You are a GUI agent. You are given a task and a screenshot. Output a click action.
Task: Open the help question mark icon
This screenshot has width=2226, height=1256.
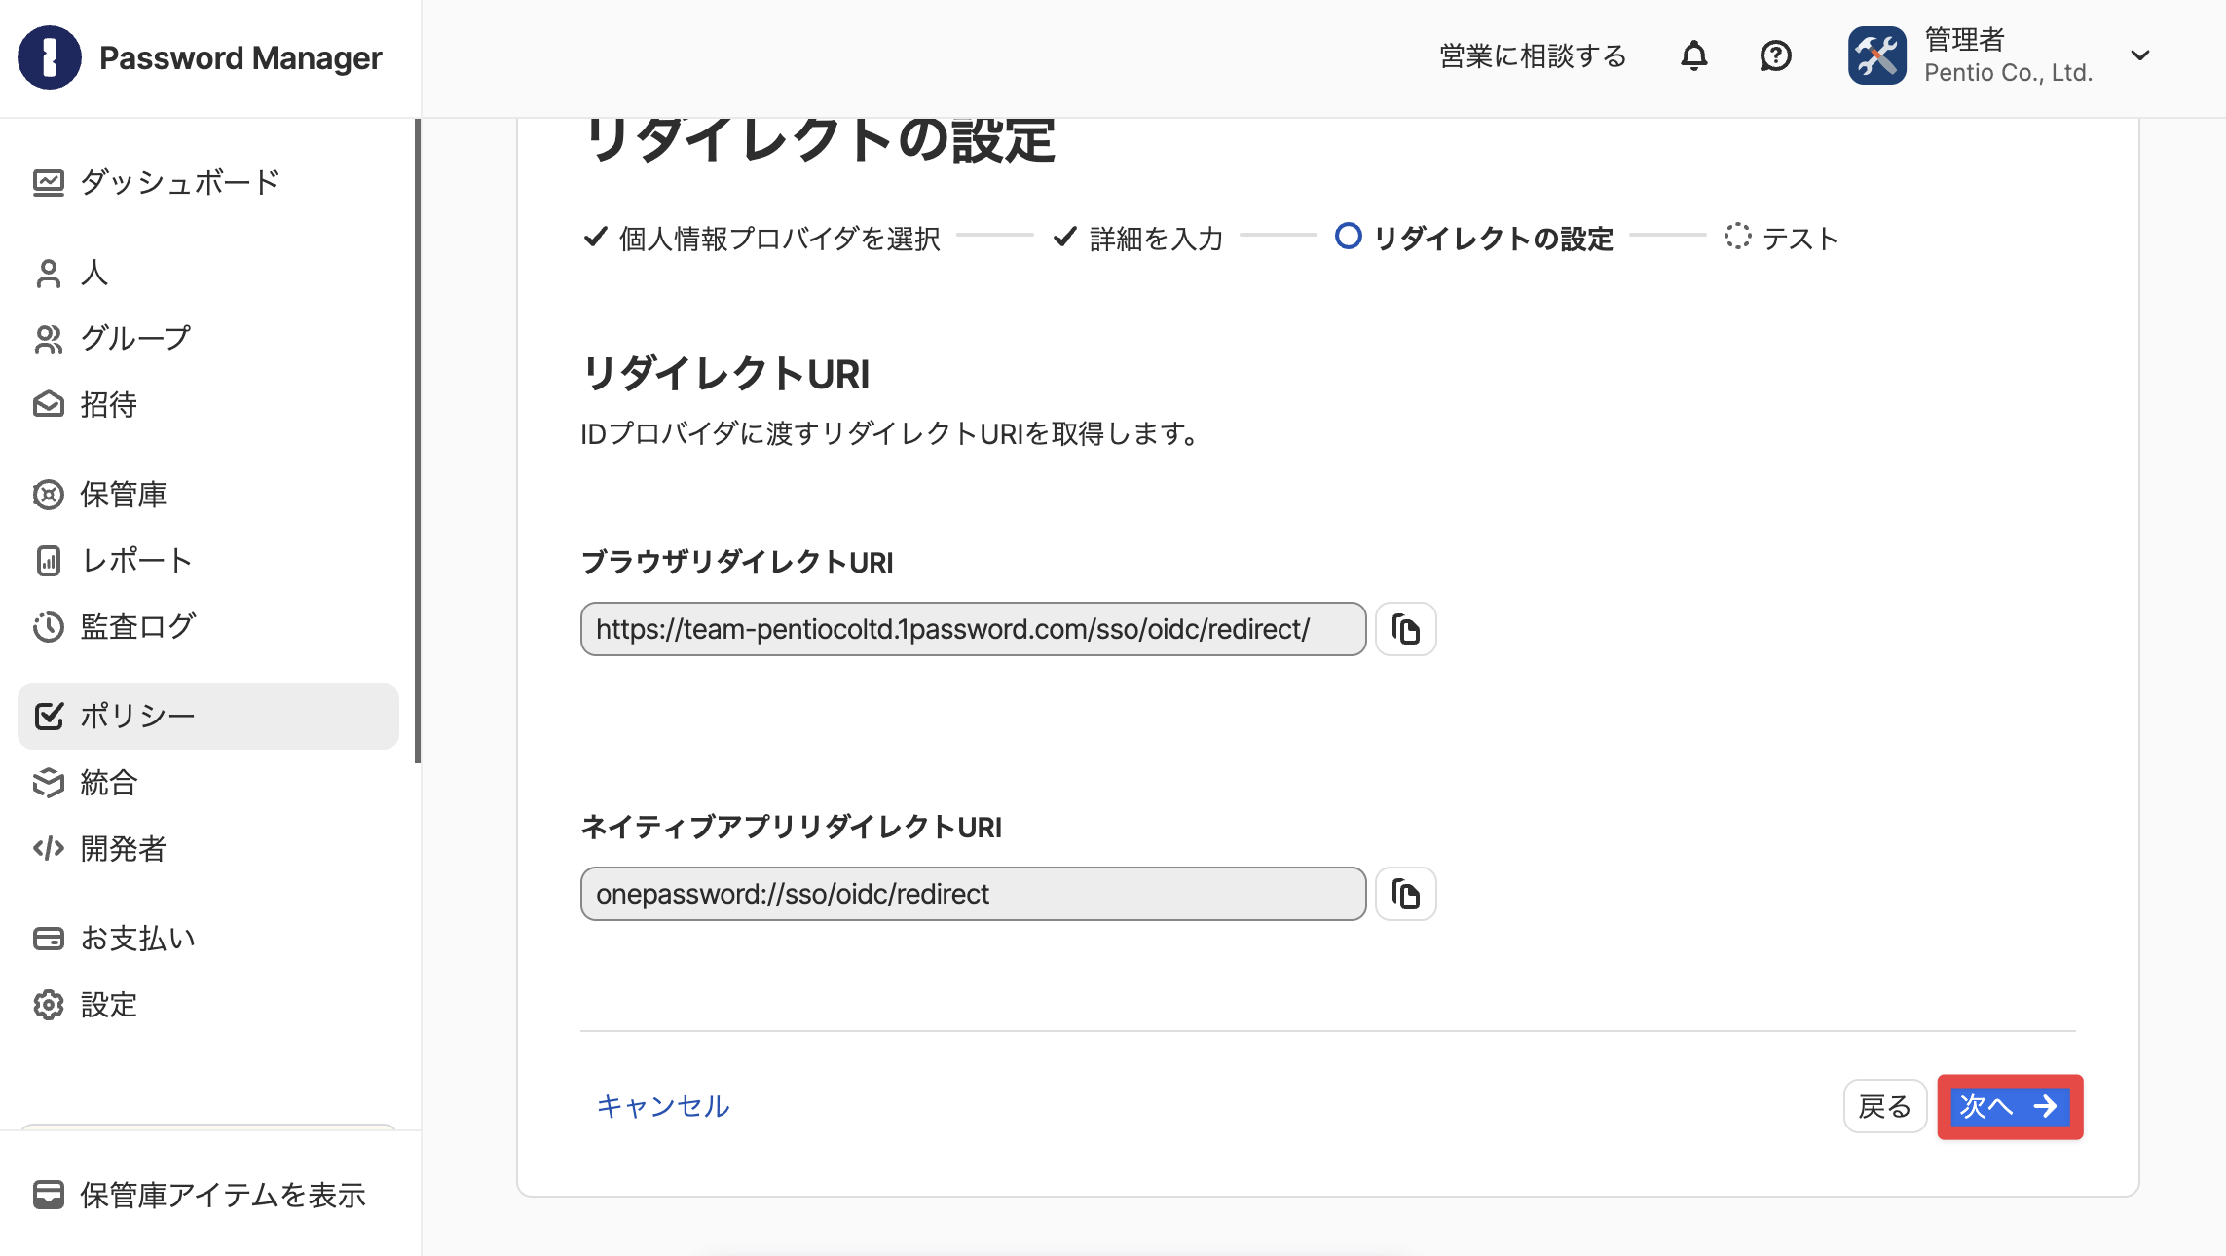(1776, 56)
